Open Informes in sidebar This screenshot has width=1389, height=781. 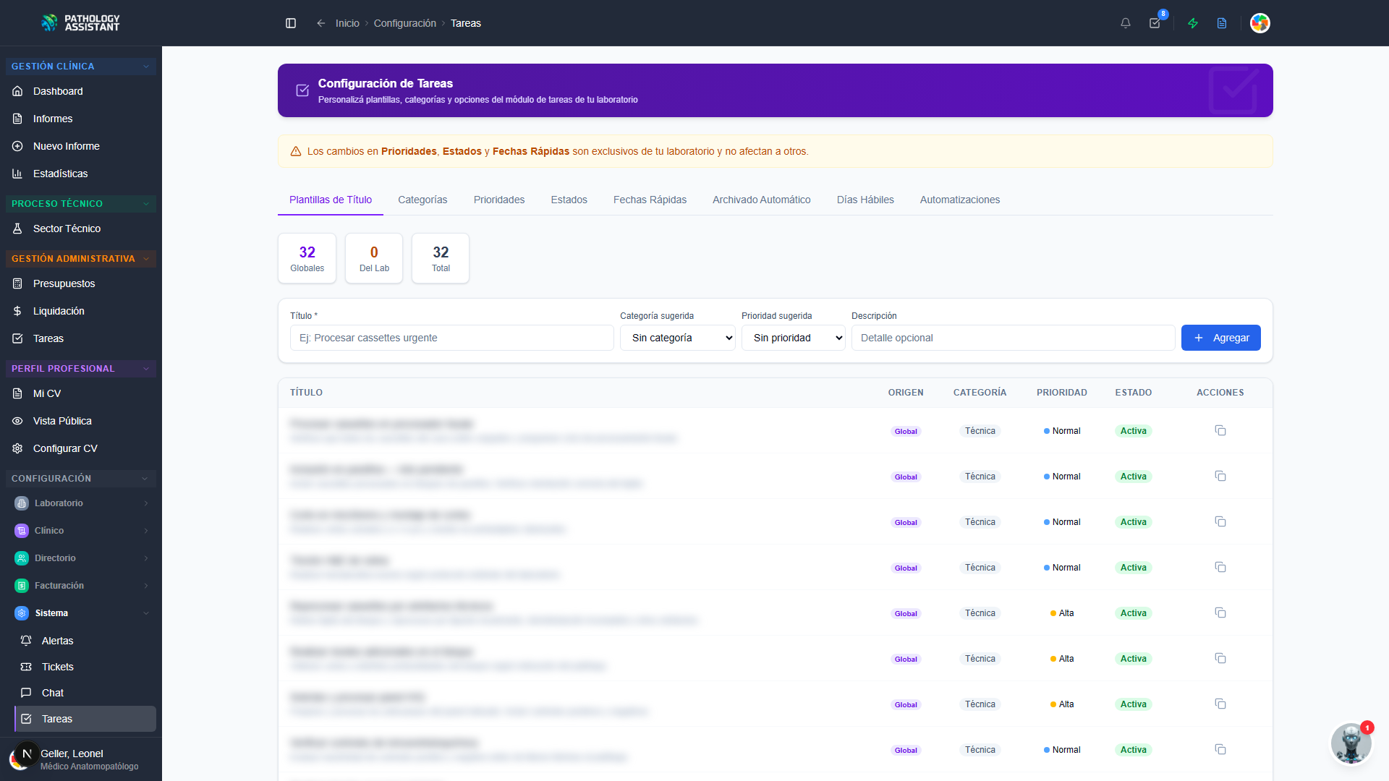[x=81, y=119]
